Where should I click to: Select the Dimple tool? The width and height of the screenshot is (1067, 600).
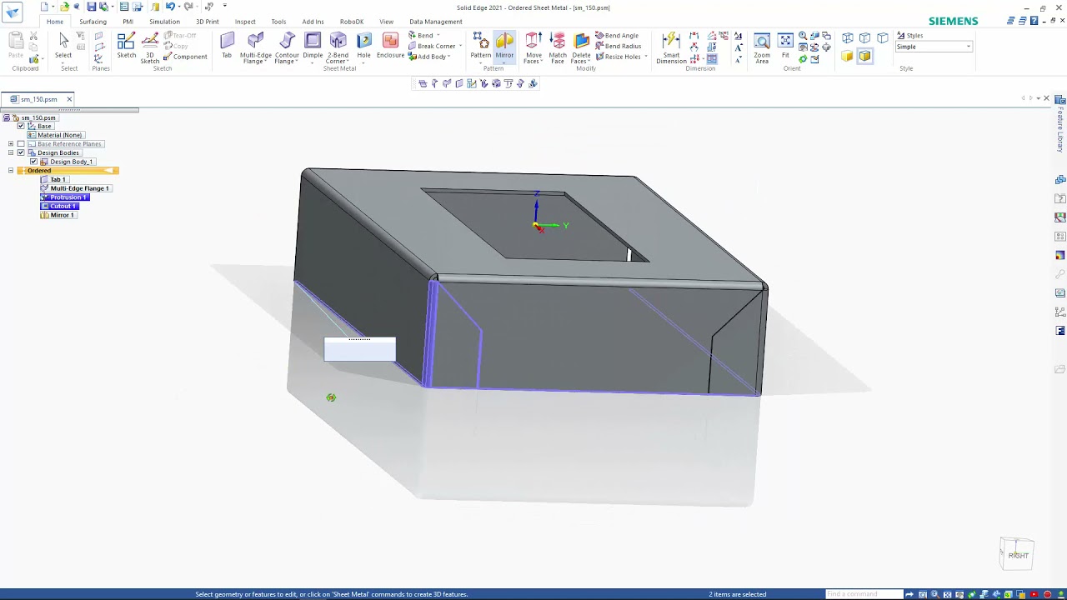click(x=313, y=46)
